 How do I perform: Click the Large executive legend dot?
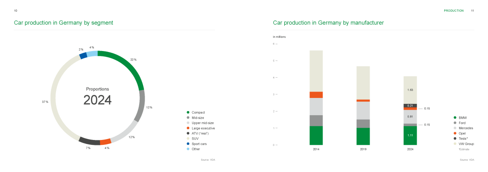pos(188,128)
